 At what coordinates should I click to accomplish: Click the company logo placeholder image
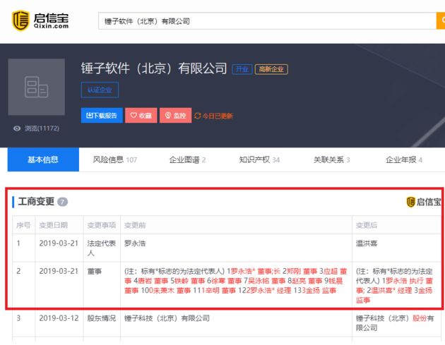coord(36,87)
